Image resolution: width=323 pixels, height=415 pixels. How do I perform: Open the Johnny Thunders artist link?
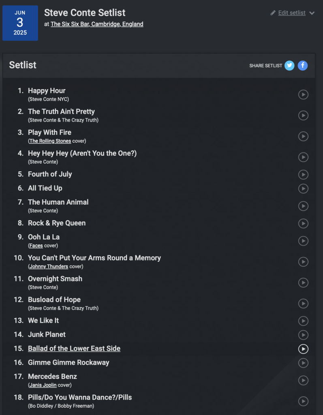49,267
